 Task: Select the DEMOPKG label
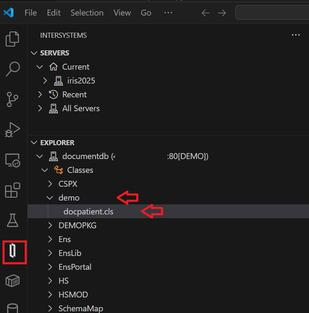pos(78,225)
